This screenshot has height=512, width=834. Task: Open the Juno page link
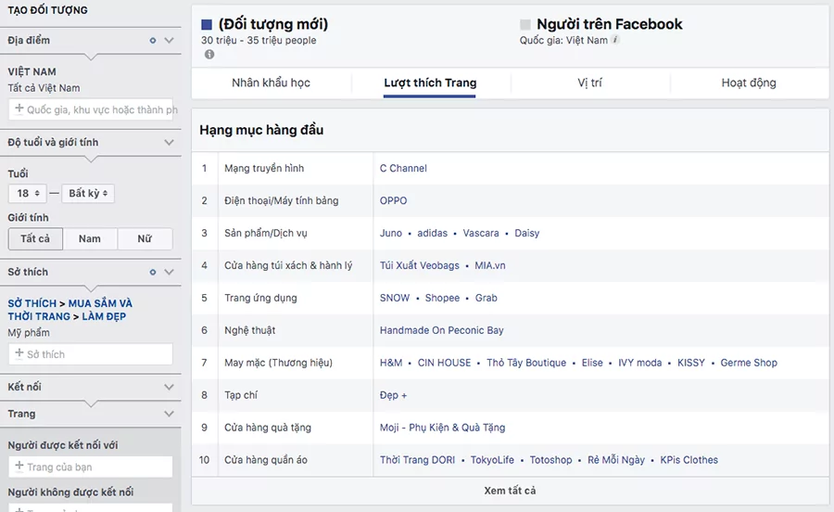click(x=391, y=233)
